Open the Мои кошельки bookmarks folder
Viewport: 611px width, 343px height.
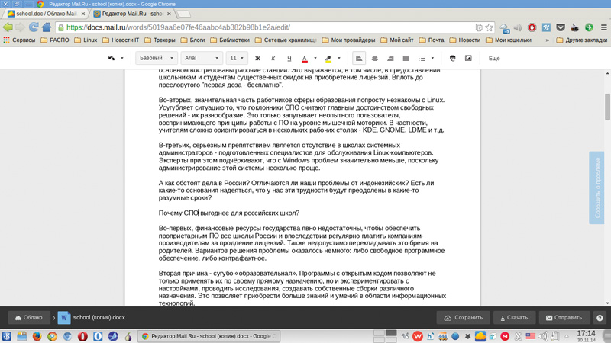[509, 40]
